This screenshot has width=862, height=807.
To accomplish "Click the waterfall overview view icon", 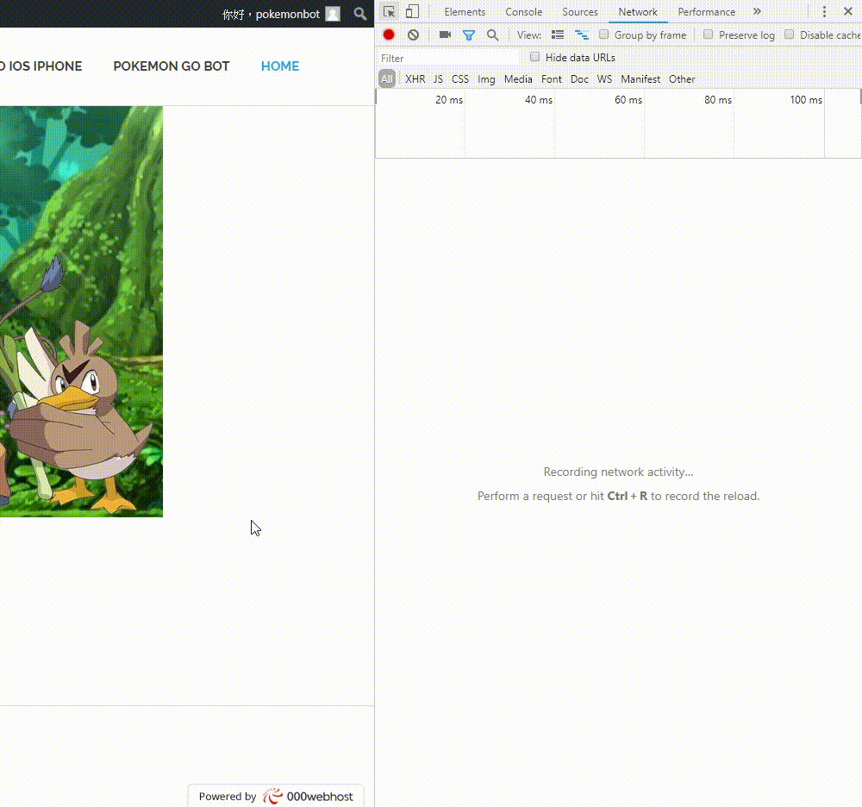I will (x=581, y=35).
